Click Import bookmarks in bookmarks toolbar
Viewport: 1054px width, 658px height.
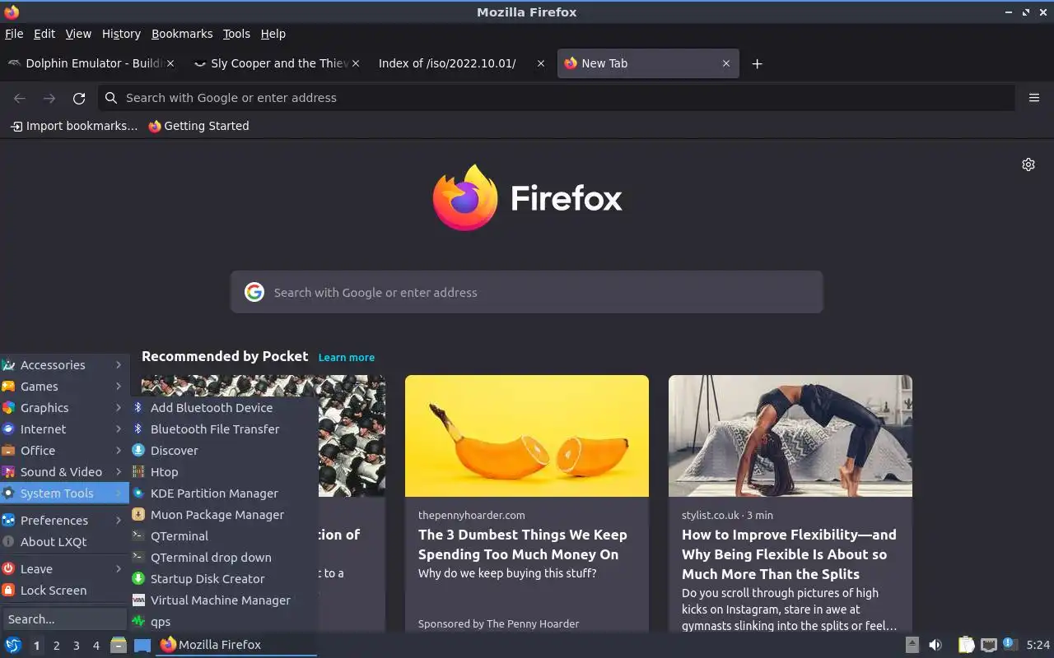tap(74, 126)
